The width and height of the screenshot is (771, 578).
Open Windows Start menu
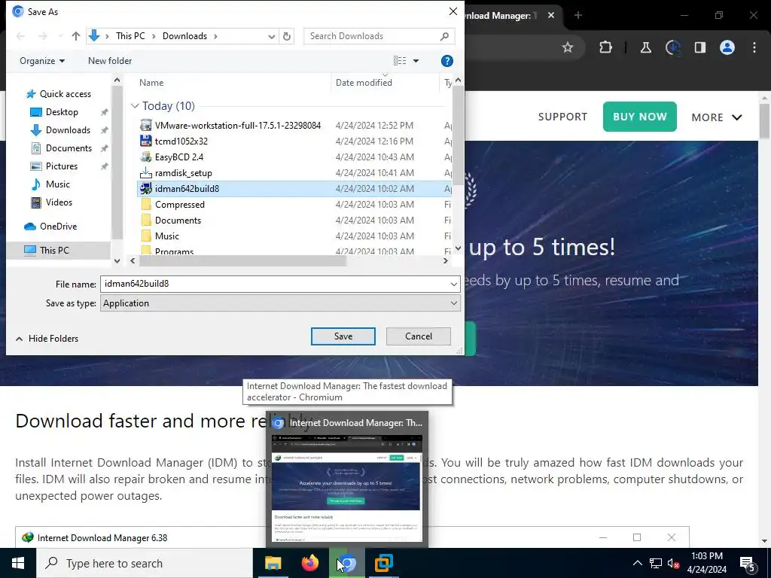(18, 563)
